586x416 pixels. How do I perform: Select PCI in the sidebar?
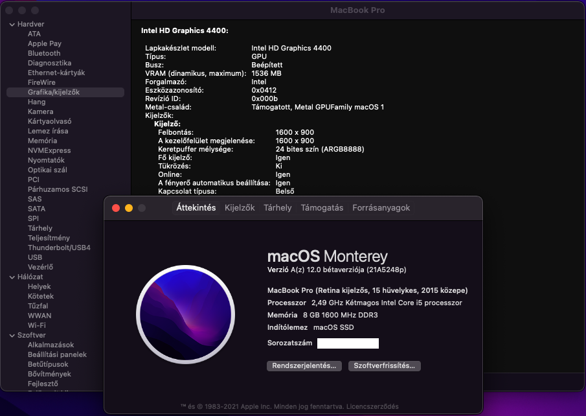[x=33, y=179]
